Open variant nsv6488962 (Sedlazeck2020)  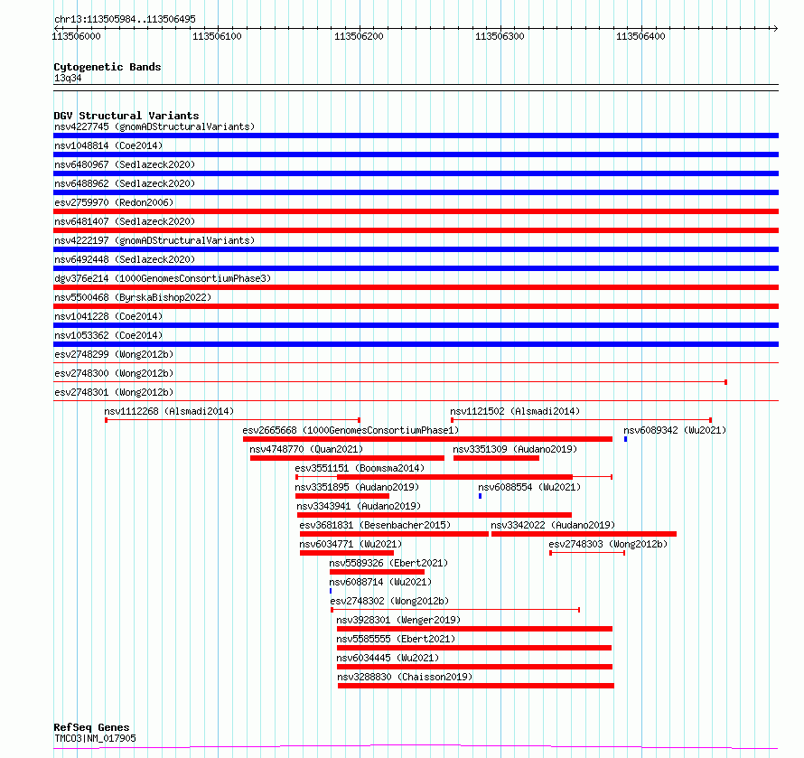[x=125, y=183]
